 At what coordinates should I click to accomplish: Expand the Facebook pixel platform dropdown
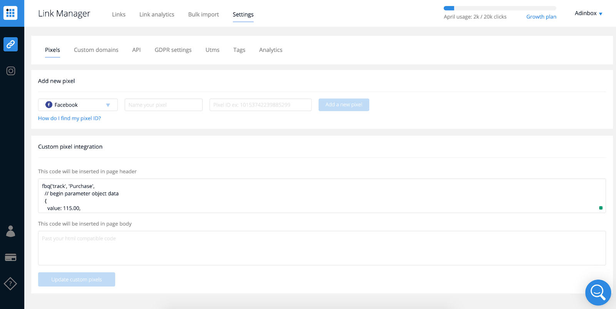click(x=78, y=105)
